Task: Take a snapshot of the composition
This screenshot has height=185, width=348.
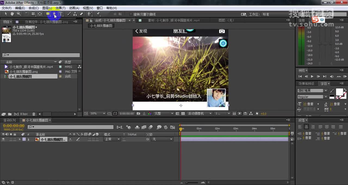Action: coord(138,113)
